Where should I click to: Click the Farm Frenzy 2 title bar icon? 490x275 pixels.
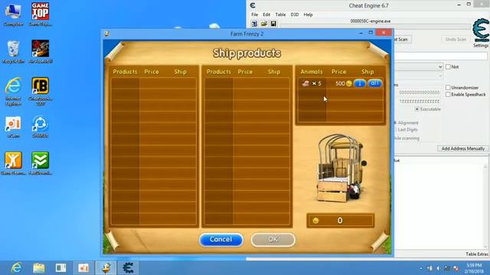(x=106, y=34)
